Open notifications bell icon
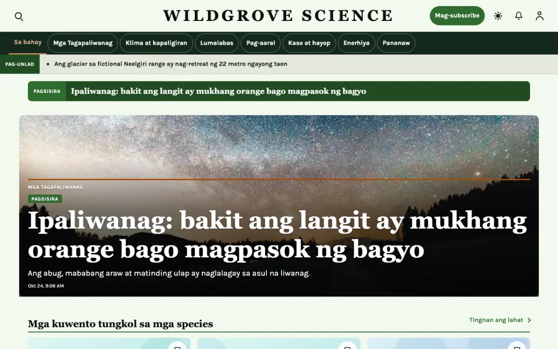The width and height of the screenshot is (558, 349). [x=519, y=16]
